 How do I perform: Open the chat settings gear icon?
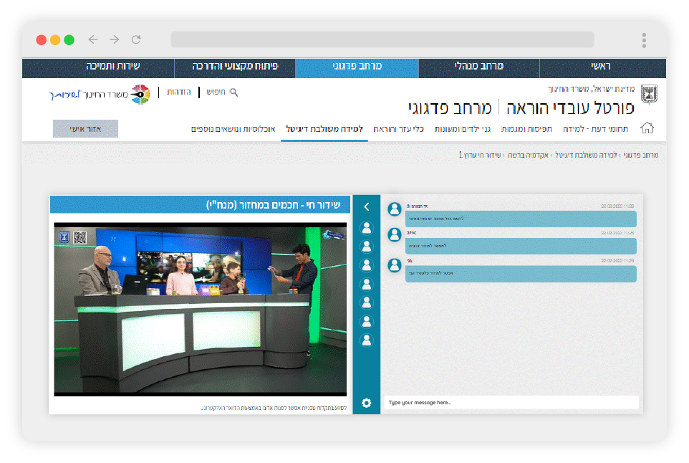[x=366, y=403]
